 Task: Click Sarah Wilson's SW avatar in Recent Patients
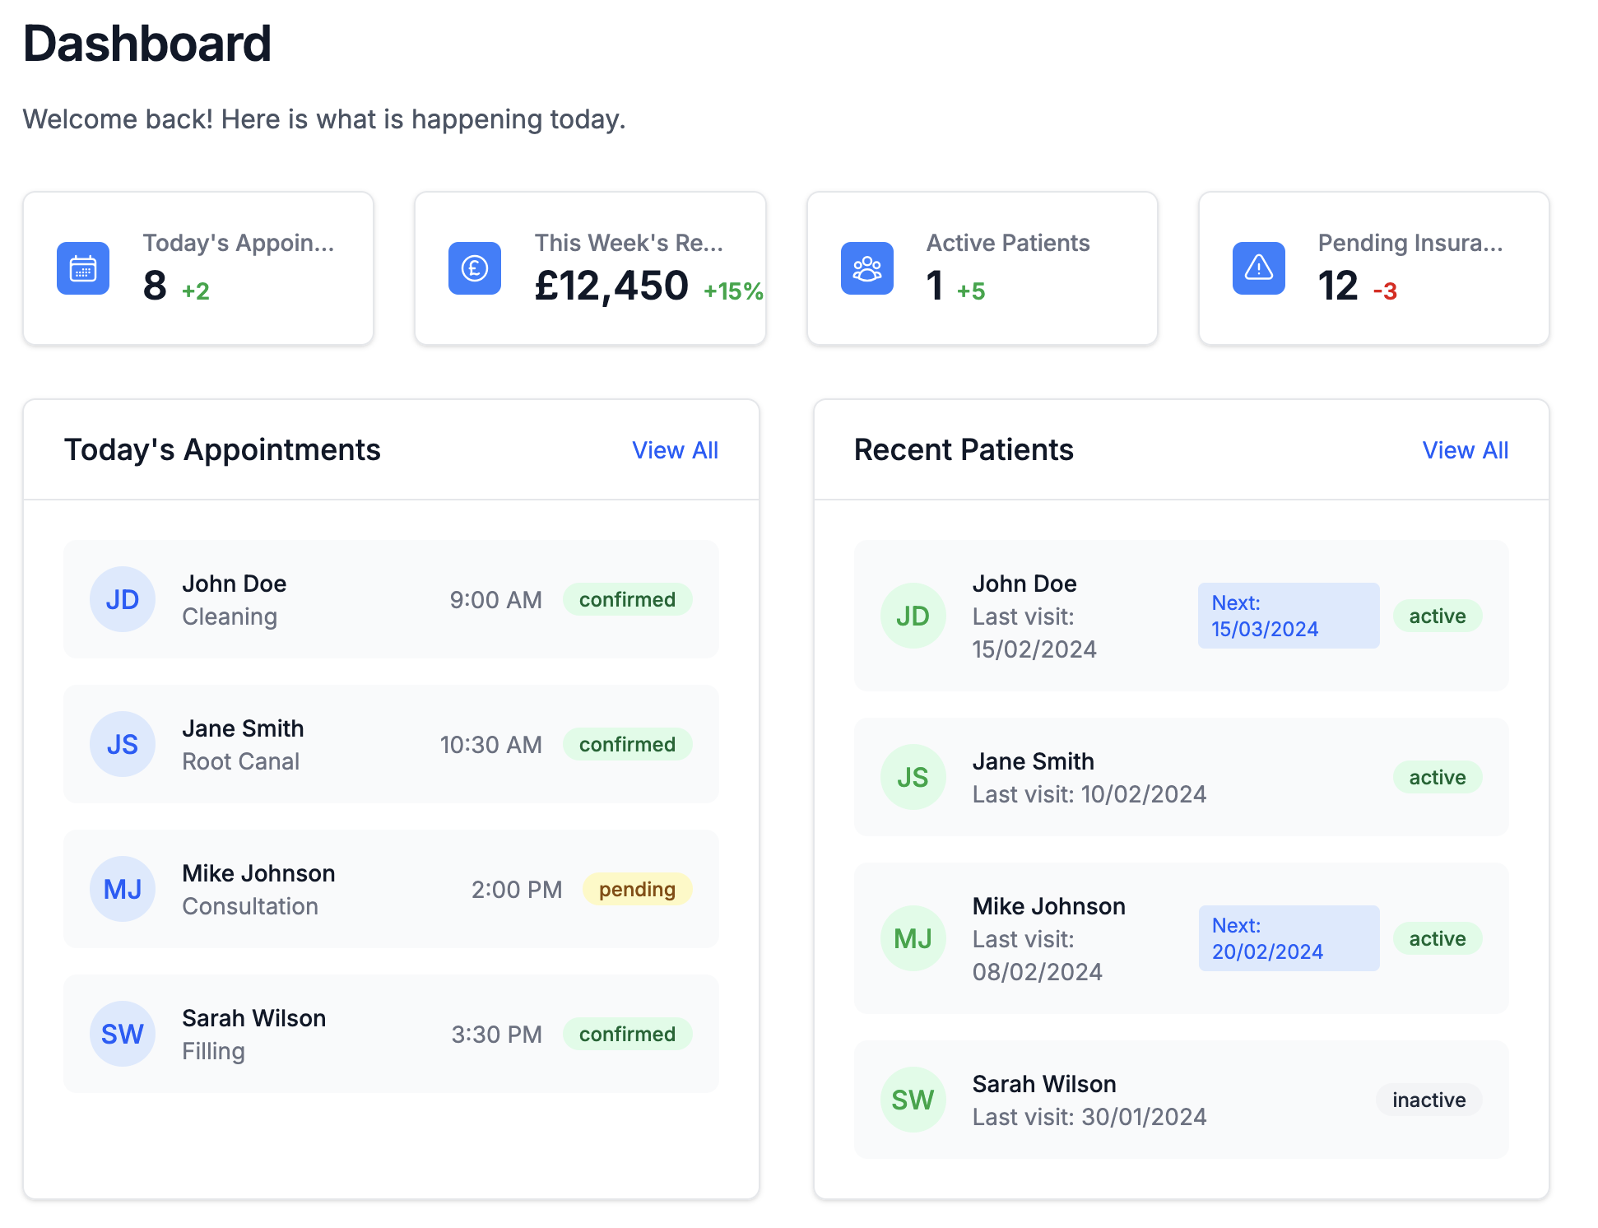[x=913, y=1100]
